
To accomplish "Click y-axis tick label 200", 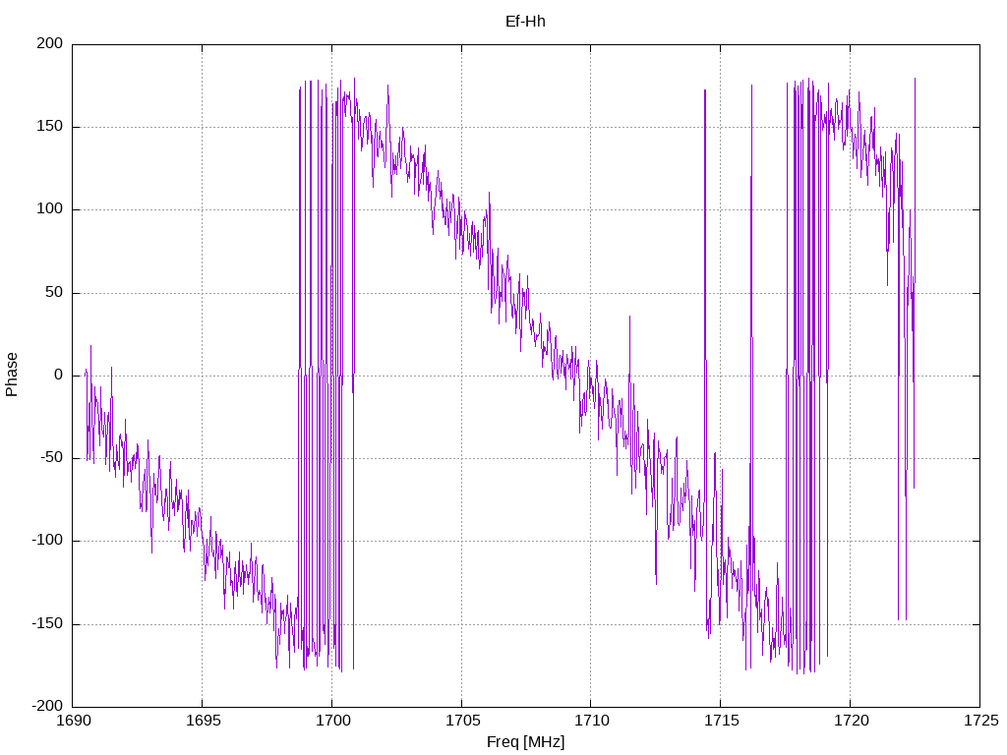I will pos(50,43).
